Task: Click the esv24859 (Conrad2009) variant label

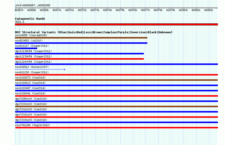Action: point(31,35)
